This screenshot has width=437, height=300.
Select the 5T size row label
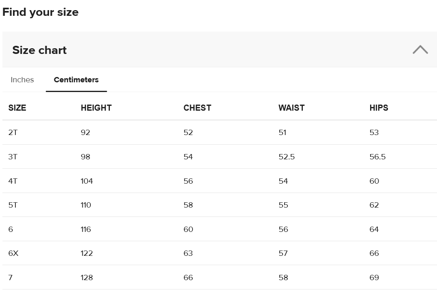(x=13, y=205)
